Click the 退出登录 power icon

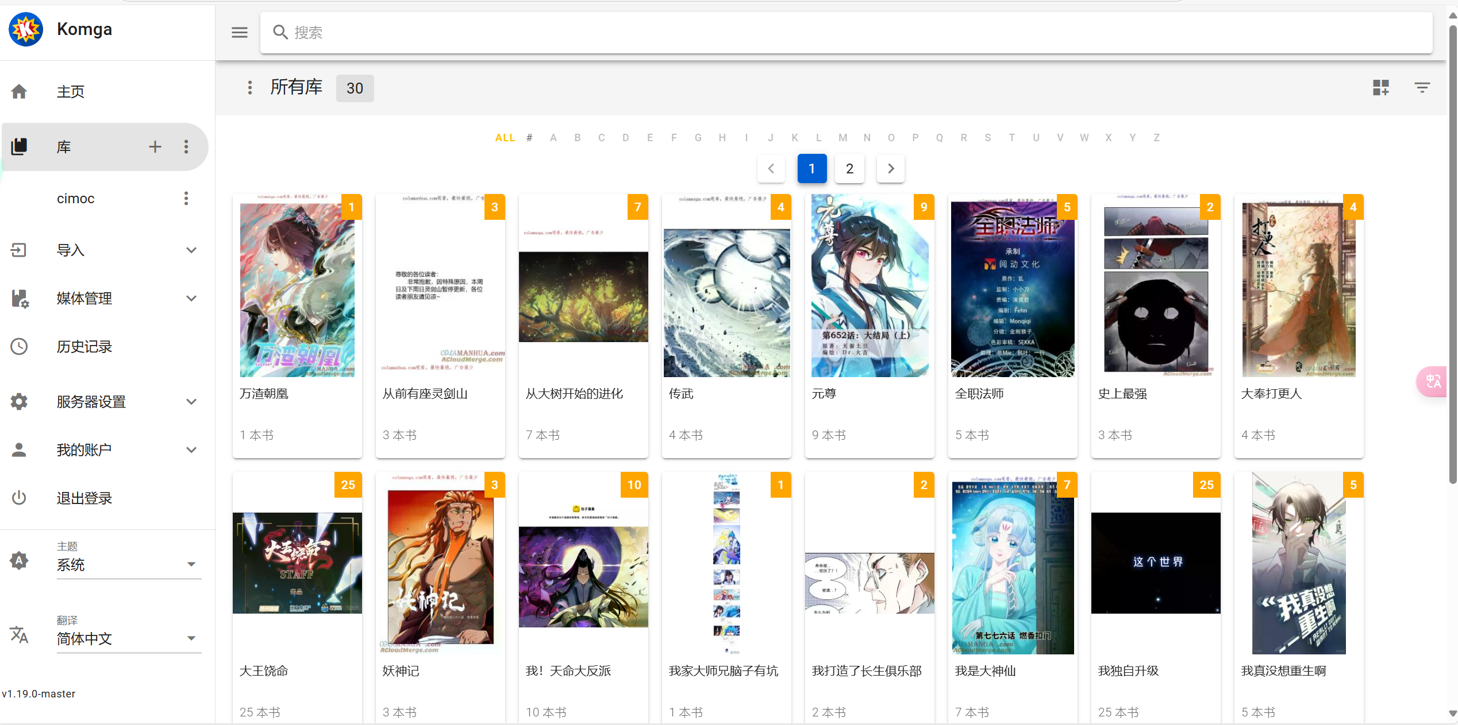(19, 498)
